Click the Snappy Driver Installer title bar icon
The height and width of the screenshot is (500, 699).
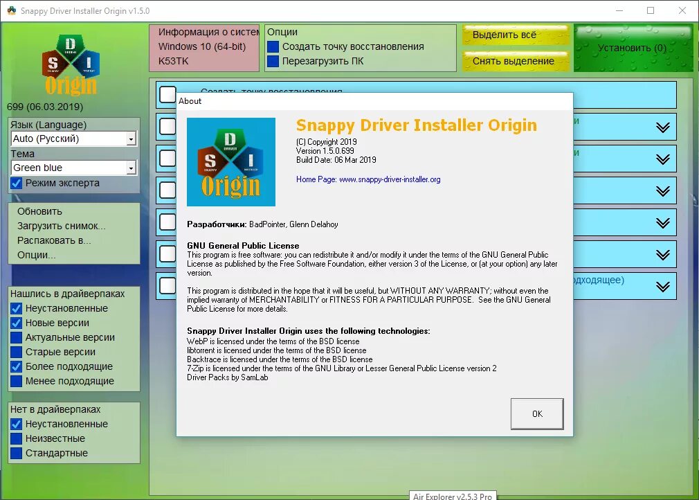[x=10, y=10]
